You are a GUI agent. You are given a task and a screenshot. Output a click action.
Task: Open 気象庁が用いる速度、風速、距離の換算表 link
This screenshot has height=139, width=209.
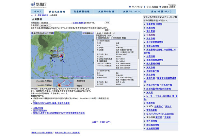click(x=51, y=103)
